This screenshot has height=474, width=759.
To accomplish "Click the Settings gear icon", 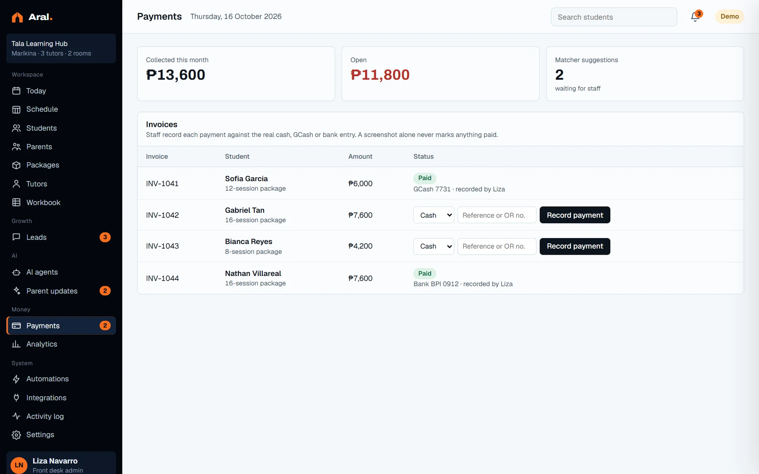I will click(x=16, y=435).
